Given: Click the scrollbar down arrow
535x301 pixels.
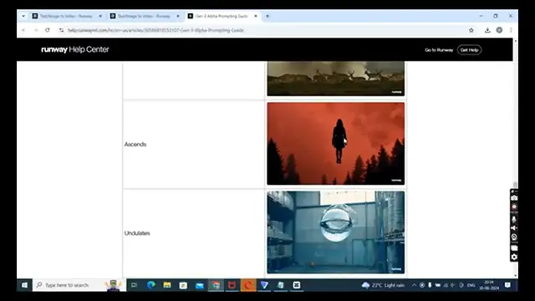Looking at the screenshot, I should [x=515, y=276].
